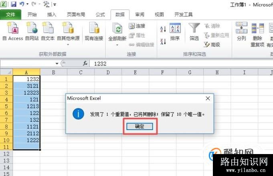This screenshot has width=273, height=176.
Task: Select column B header
Action: coord(54,72)
